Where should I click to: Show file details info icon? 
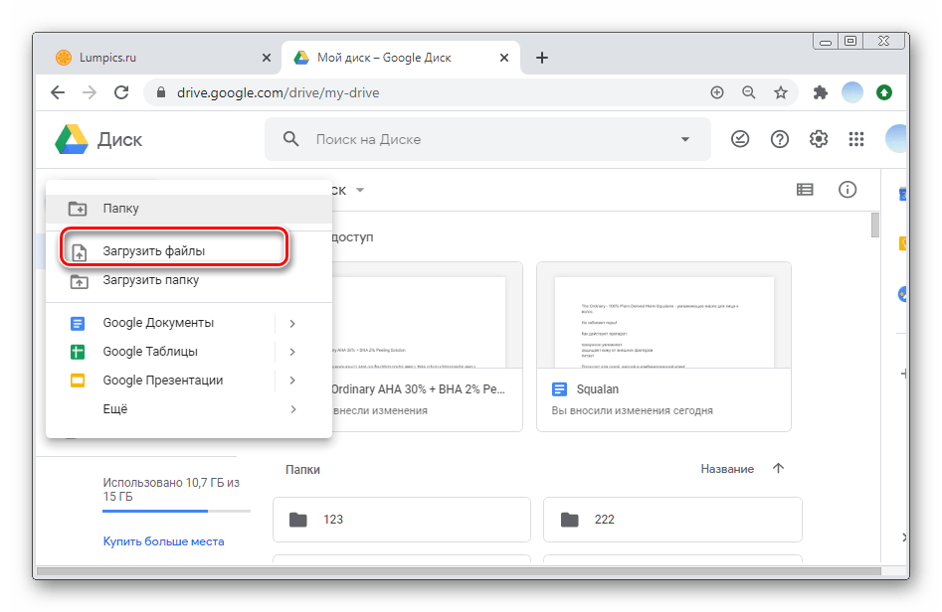coord(848,190)
